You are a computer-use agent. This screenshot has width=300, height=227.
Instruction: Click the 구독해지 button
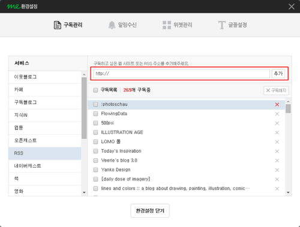(276, 90)
